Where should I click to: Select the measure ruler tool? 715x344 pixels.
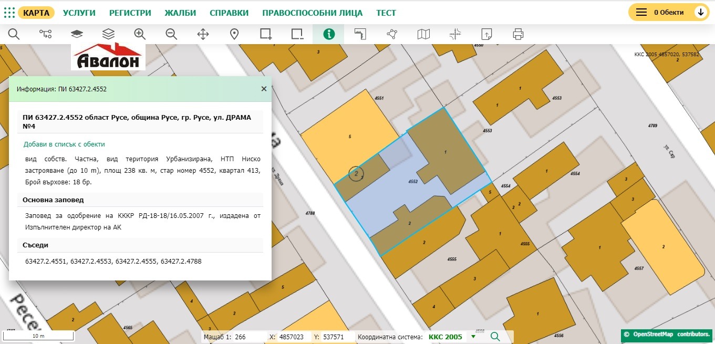tap(360, 34)
